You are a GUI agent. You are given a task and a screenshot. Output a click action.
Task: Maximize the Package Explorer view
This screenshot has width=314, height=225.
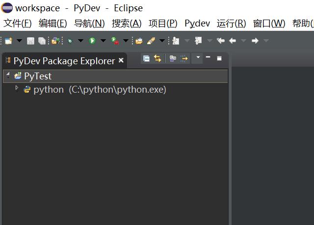(219, 58)
